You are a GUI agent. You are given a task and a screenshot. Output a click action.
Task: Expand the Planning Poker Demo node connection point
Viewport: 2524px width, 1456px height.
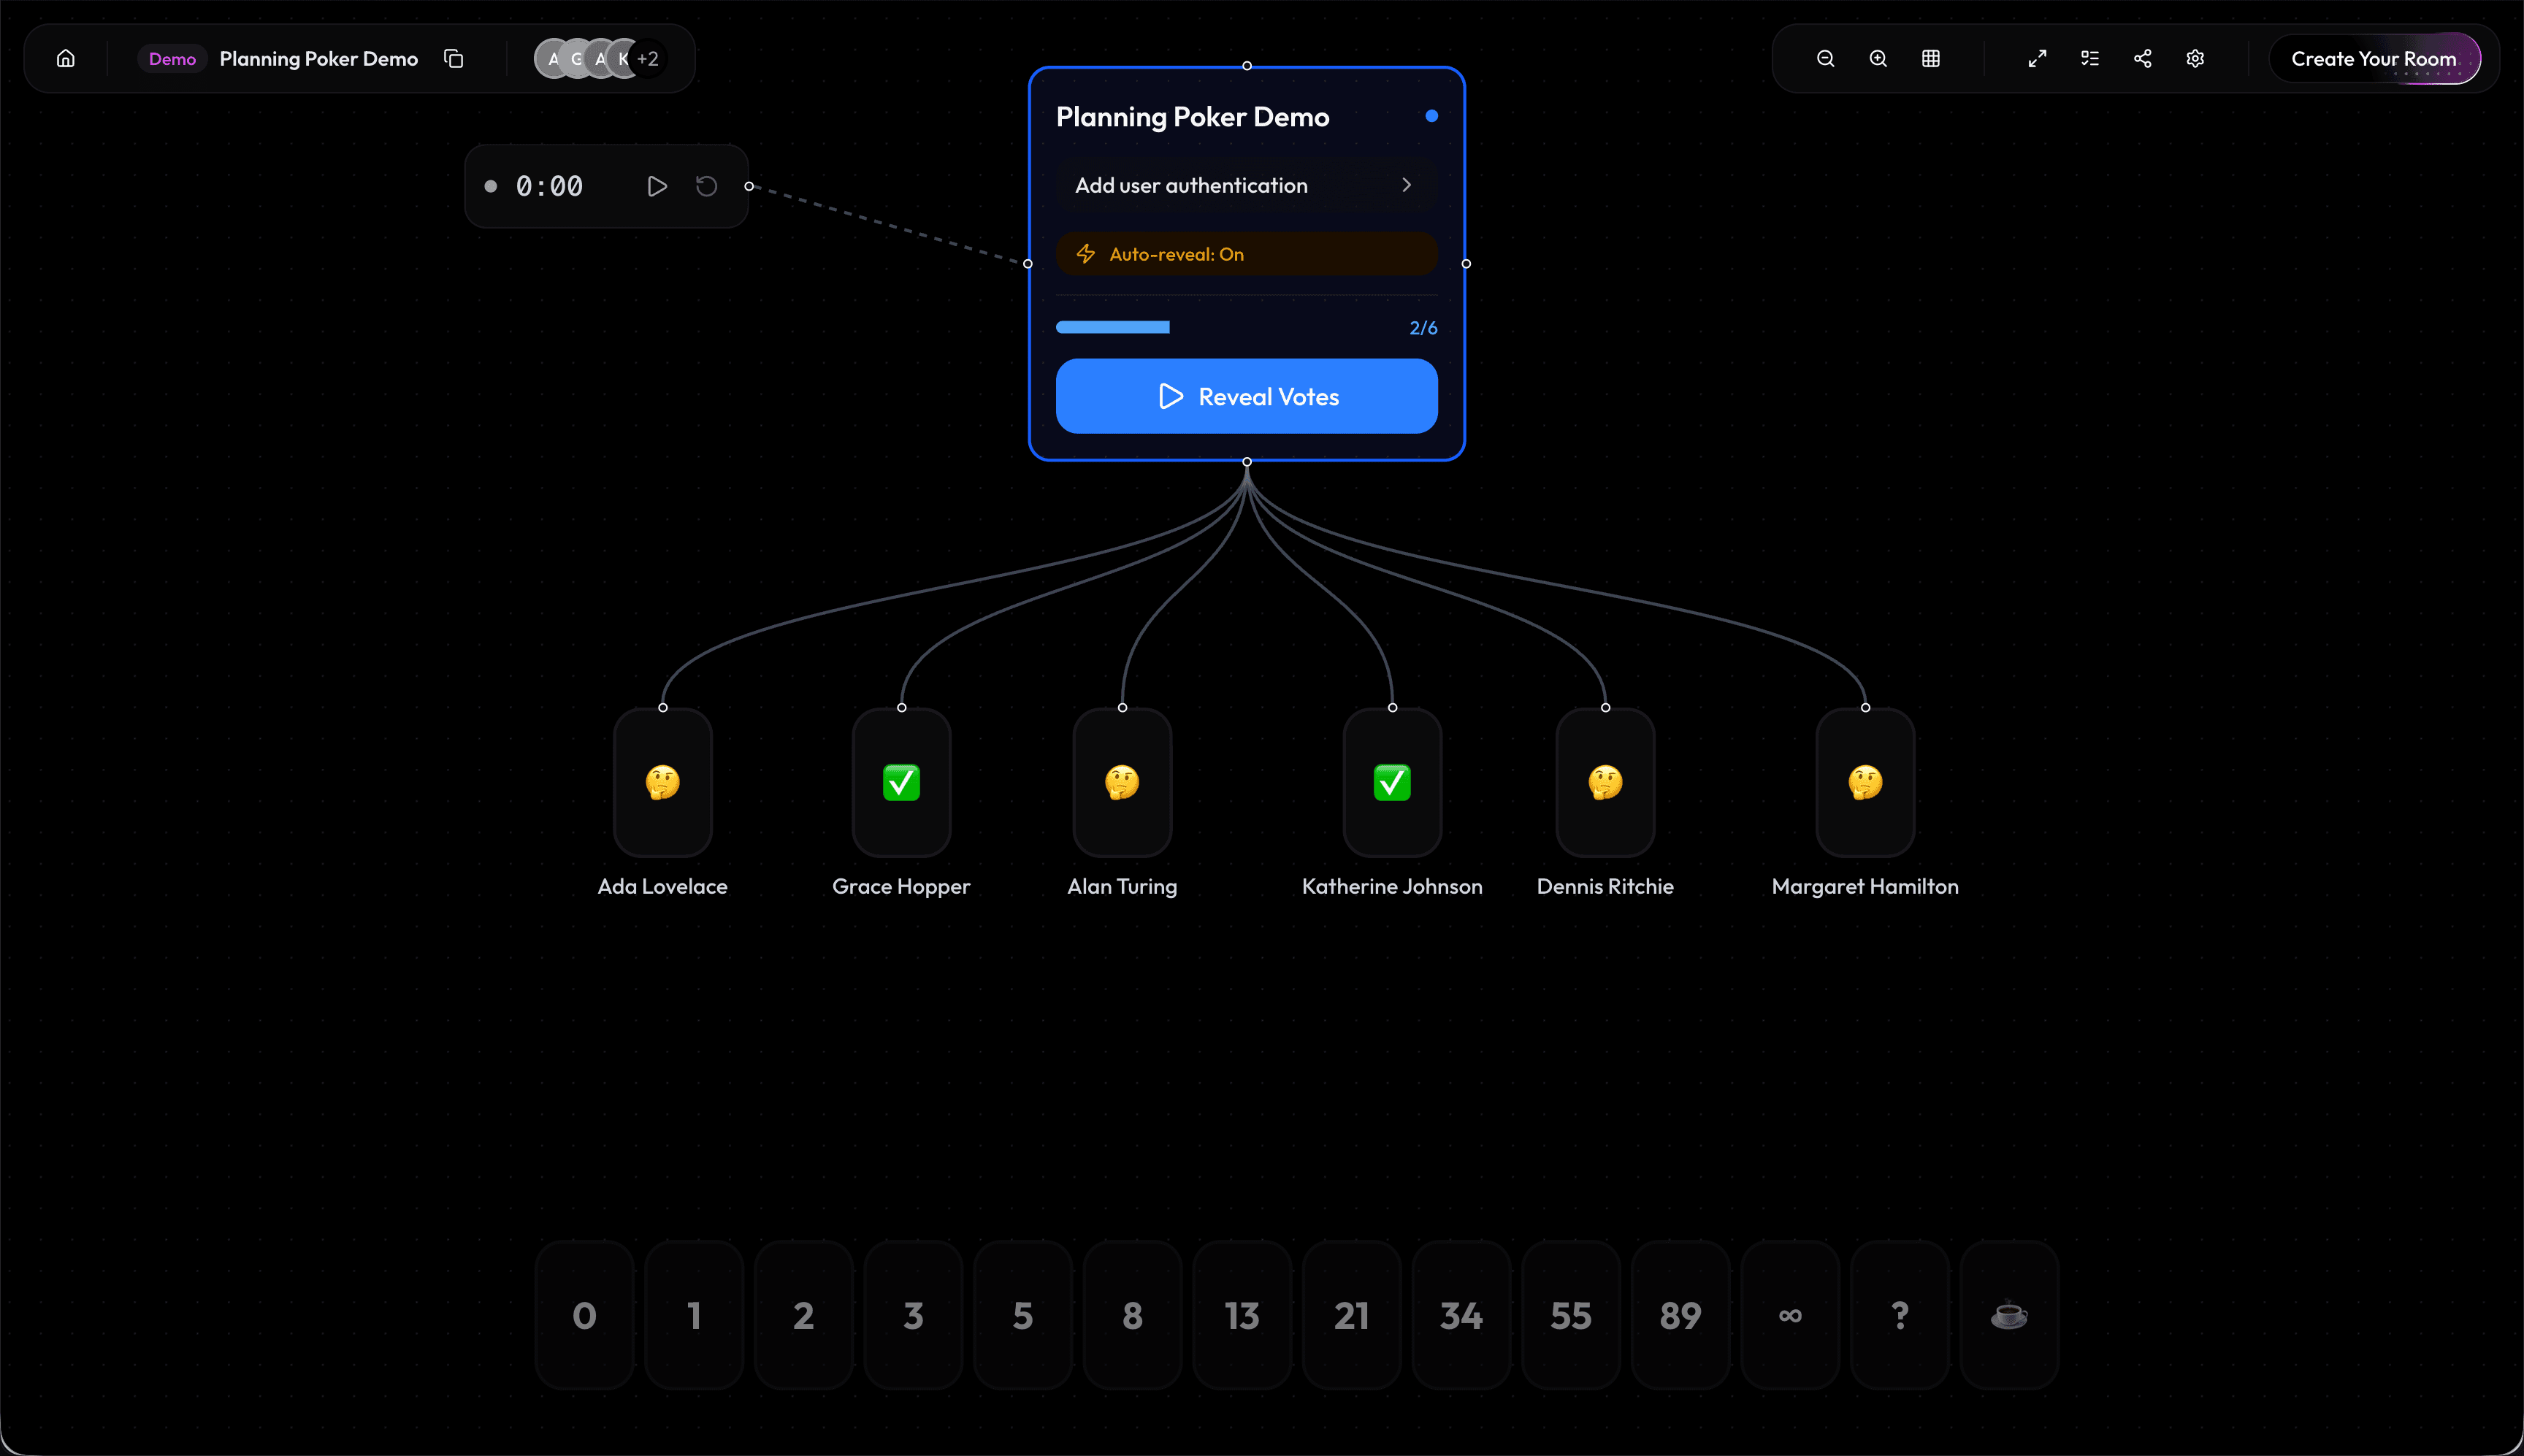(x=1246, y=461)
